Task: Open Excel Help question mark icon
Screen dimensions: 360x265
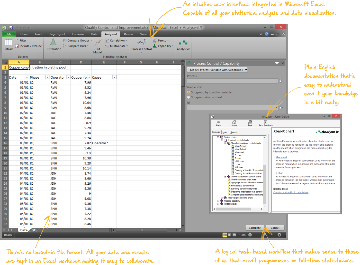Action: pyautogui.click(x=267, y=34)
